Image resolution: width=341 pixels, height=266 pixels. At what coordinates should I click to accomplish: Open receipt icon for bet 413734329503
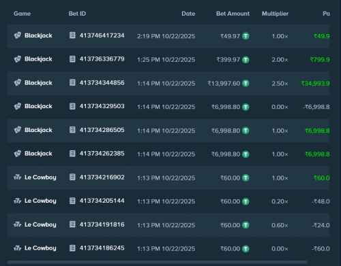[72, 106]
